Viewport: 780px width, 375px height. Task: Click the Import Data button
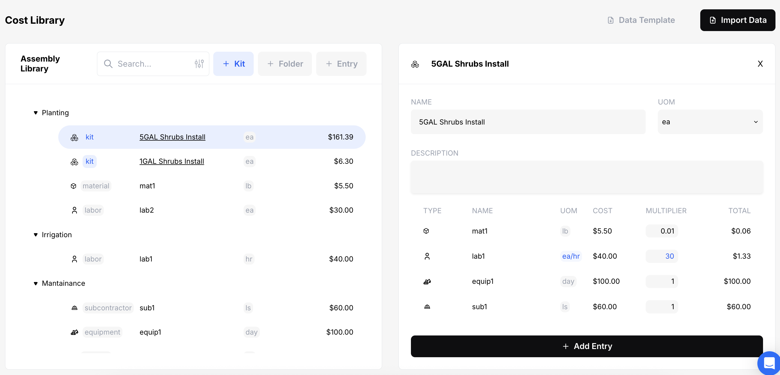(x=737, y=20)
